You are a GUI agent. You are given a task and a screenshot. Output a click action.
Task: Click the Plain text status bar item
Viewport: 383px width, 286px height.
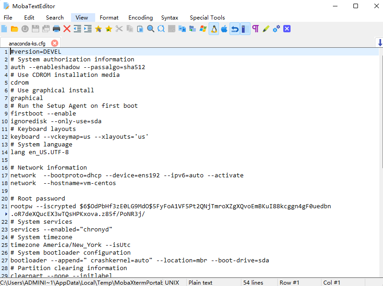(x=199, y=282)
